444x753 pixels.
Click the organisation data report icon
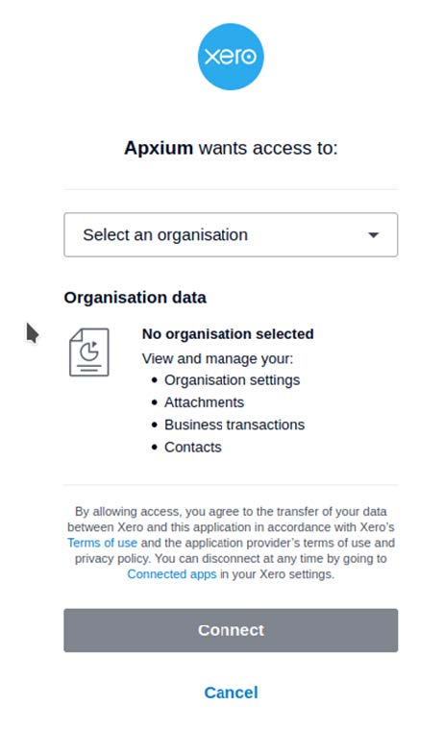[x=89, y=352]
